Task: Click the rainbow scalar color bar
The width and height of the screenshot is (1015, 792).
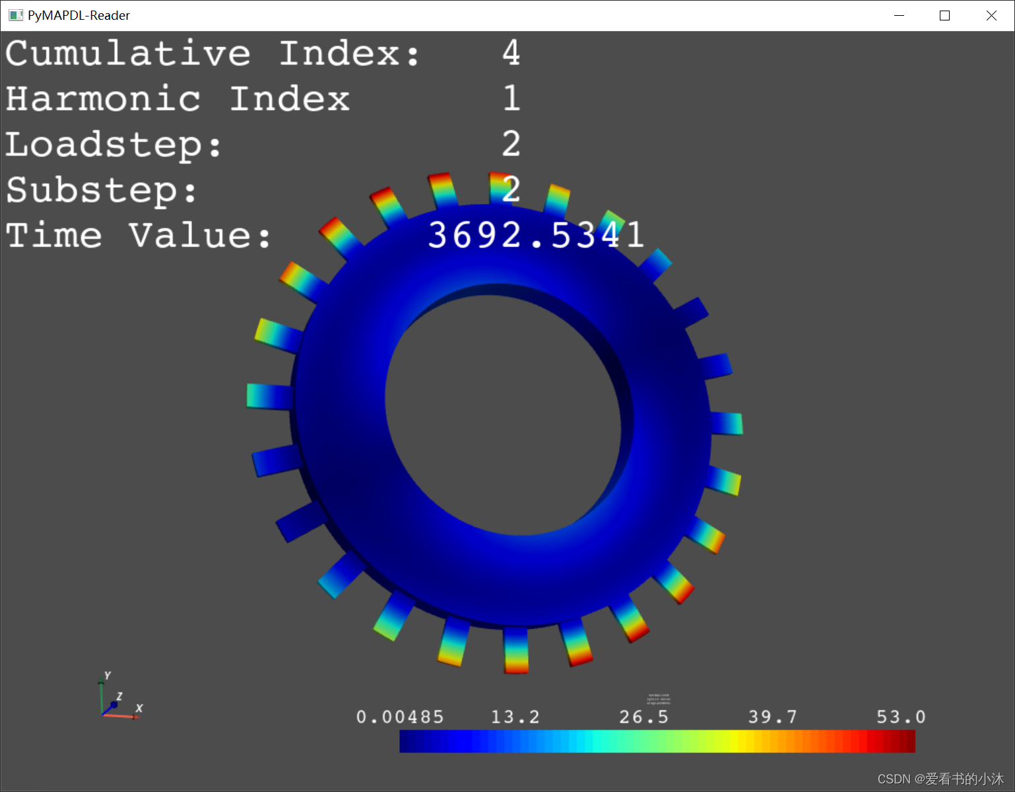Action: coord(657,741)
